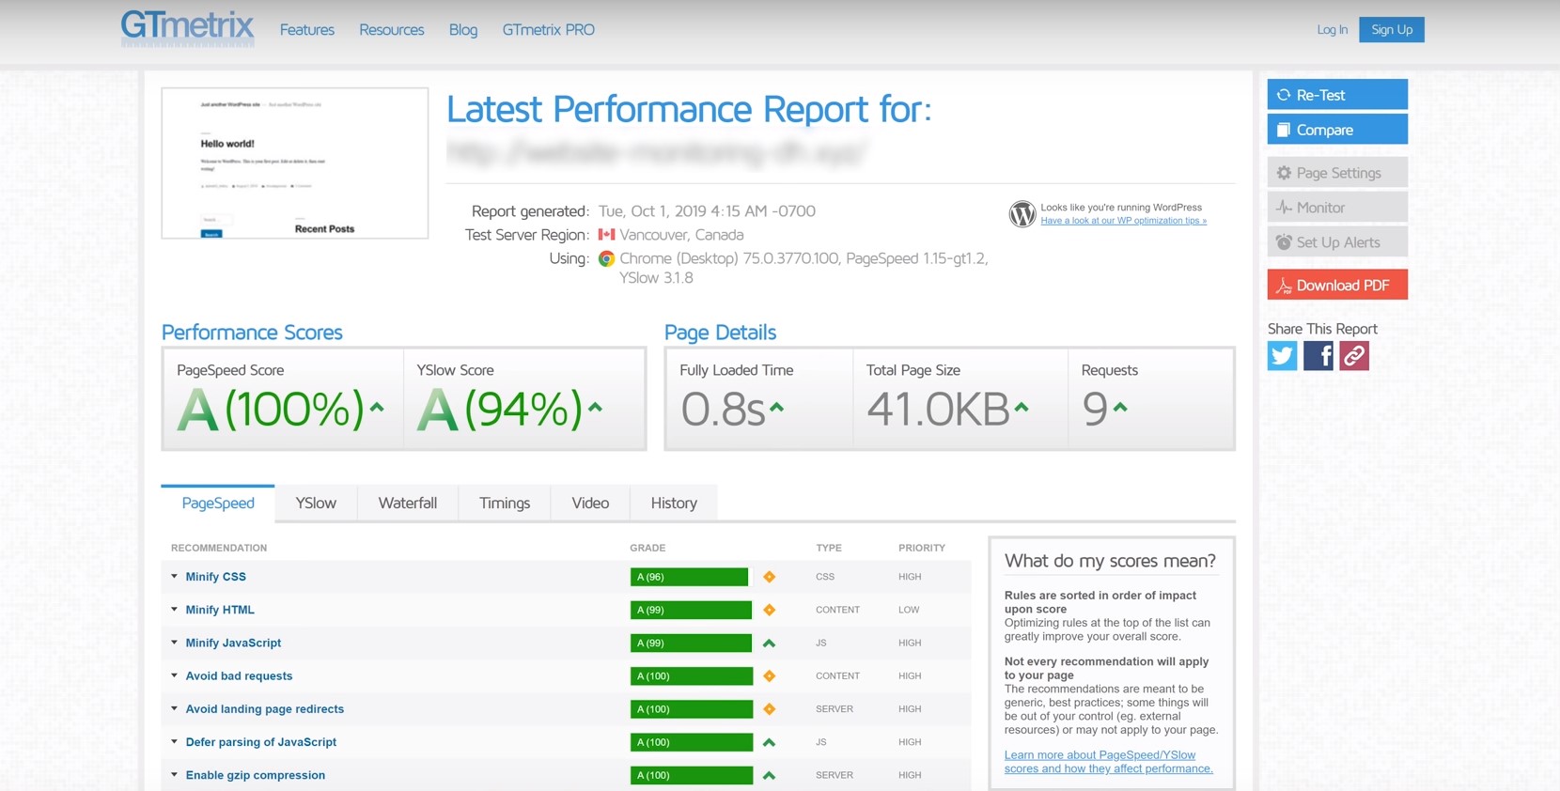Click the green up arrow beside Minify JavaScript

pos(769,644)
